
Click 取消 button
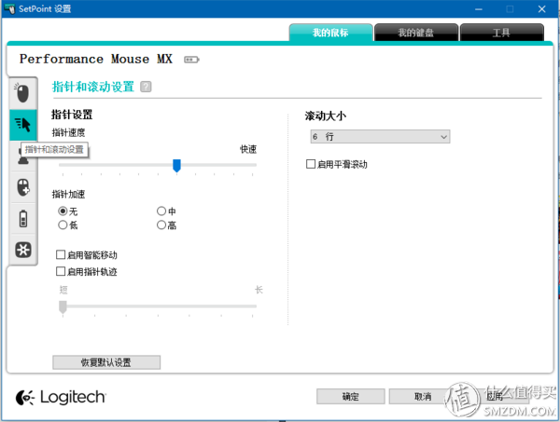click(423, 396)
